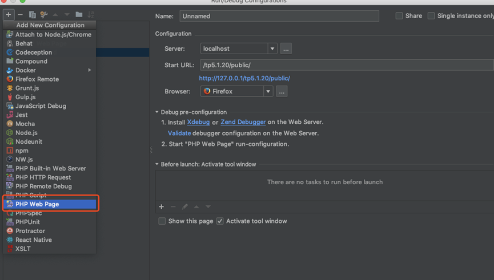Select PHP Built-in Web Server
494x280 pixels.
50,168
